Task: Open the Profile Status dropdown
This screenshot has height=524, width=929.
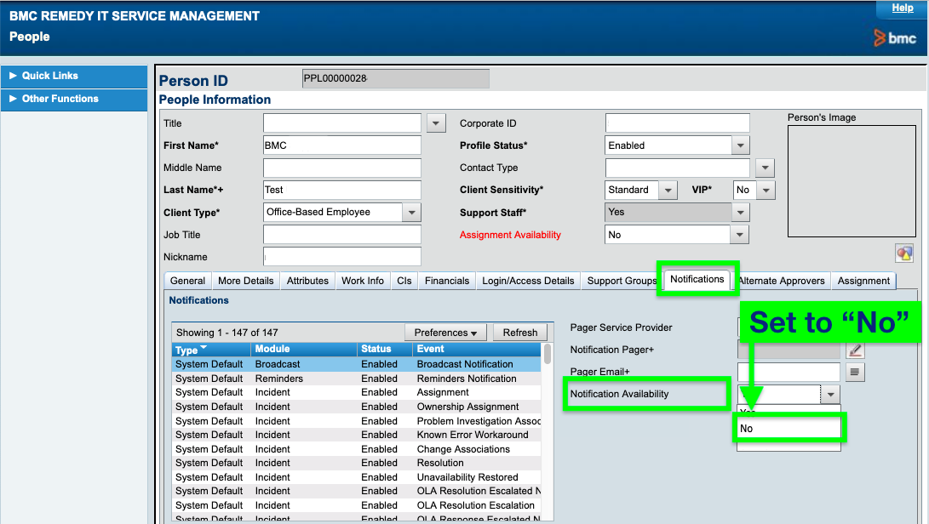Action: (x=740, y=145)
